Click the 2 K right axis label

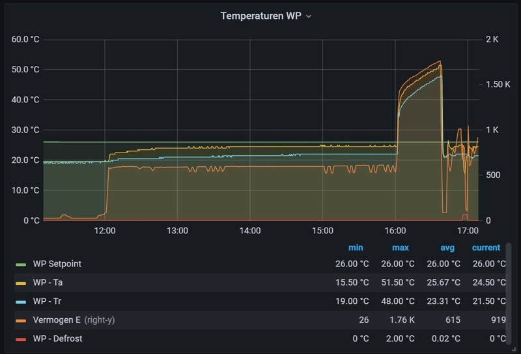pos(492,39)
